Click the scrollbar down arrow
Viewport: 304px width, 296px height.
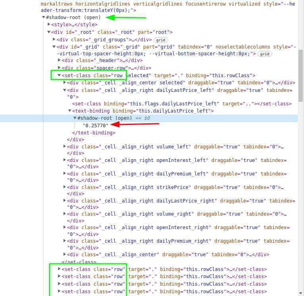[x=301, y=293]
